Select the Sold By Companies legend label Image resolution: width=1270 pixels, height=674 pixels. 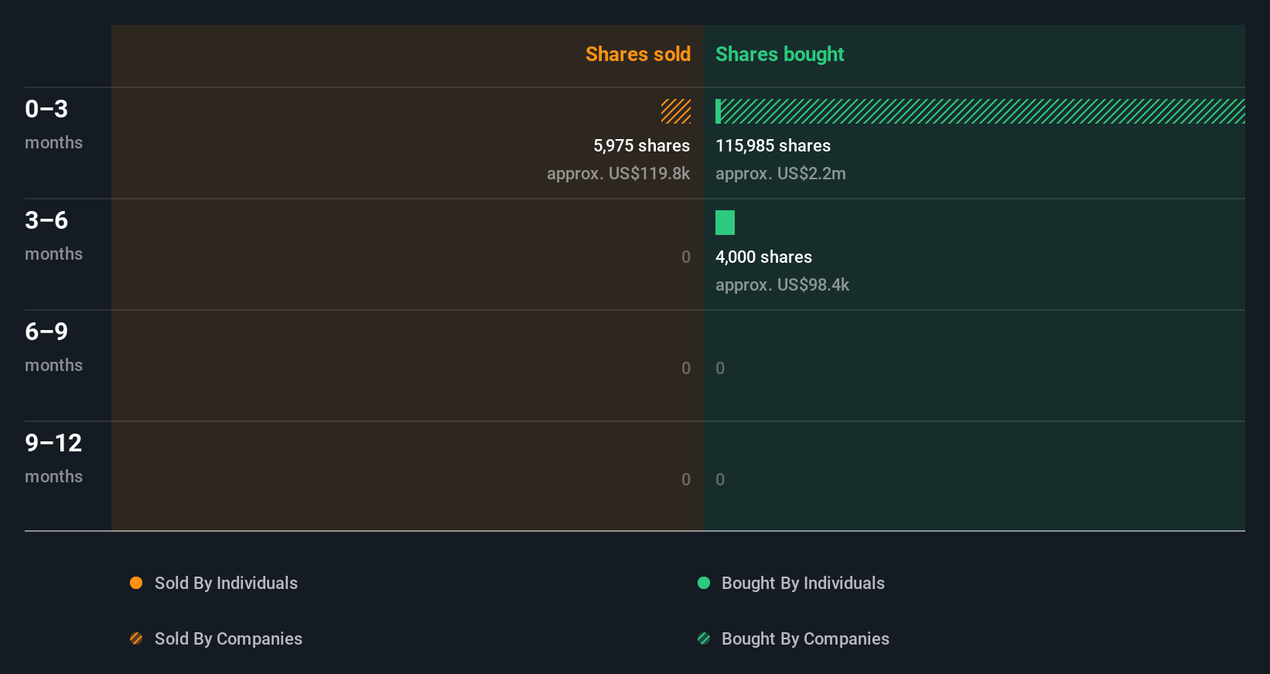pos(228,638)
